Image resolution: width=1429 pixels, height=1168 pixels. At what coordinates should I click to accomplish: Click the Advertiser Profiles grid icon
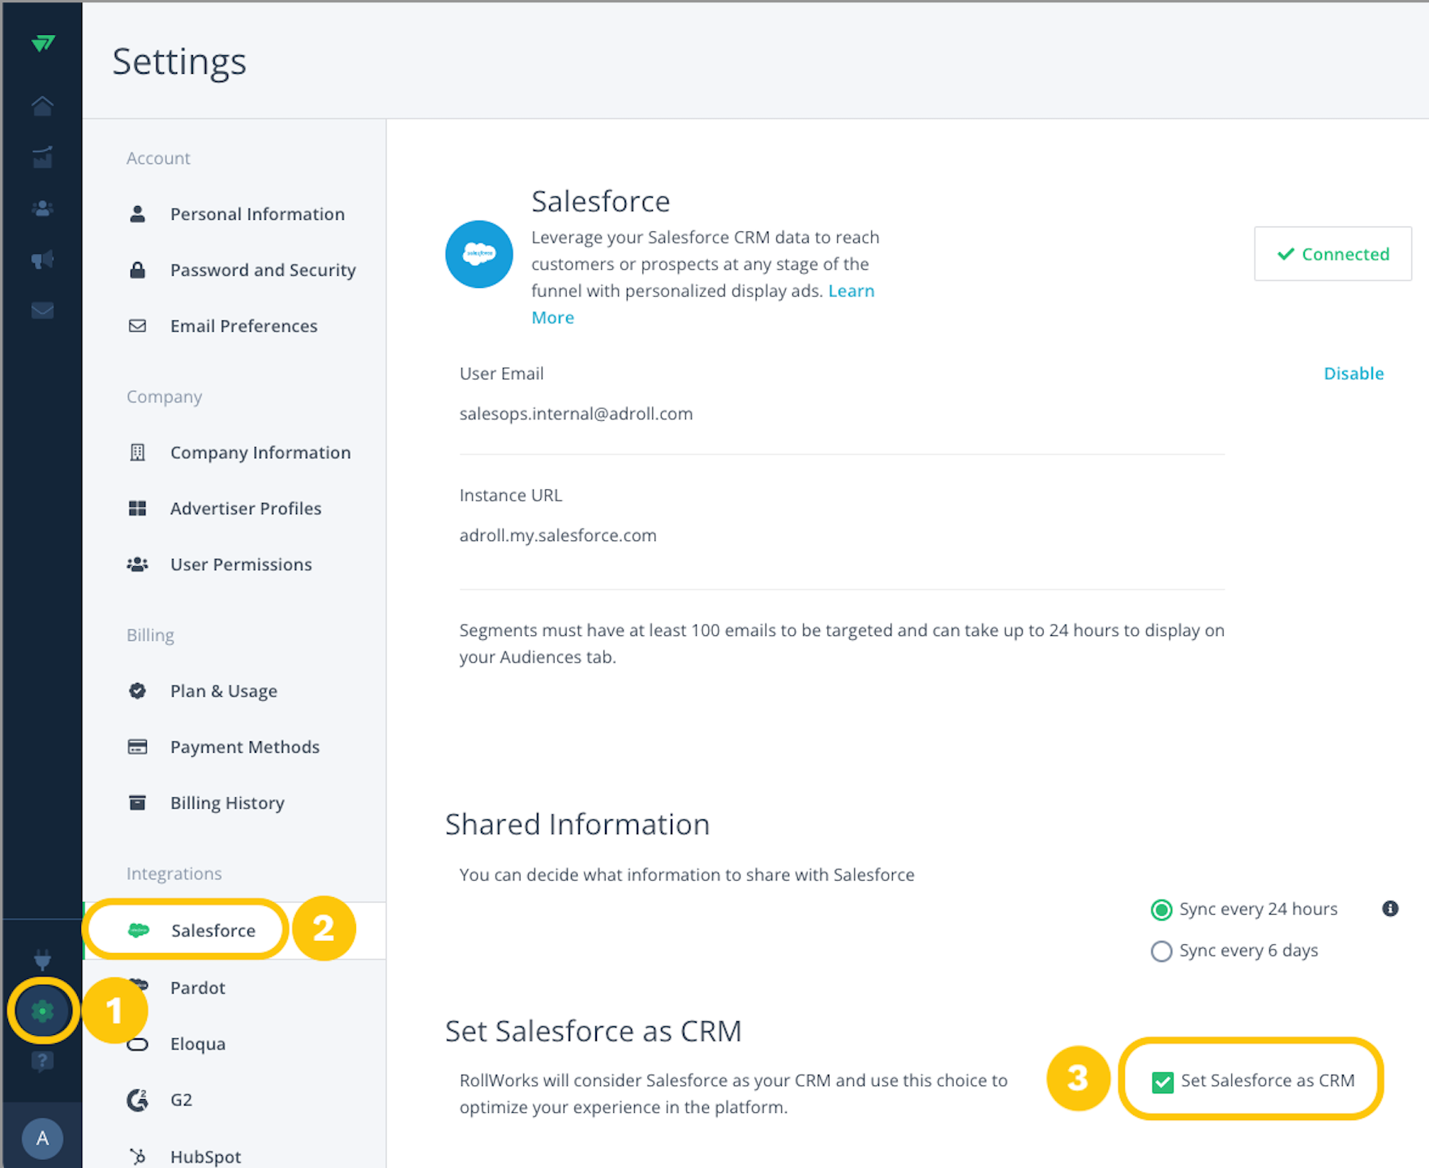tap(138, 509)
